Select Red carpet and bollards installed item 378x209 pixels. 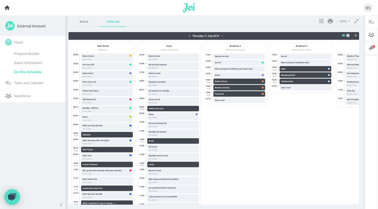point(173,180)
